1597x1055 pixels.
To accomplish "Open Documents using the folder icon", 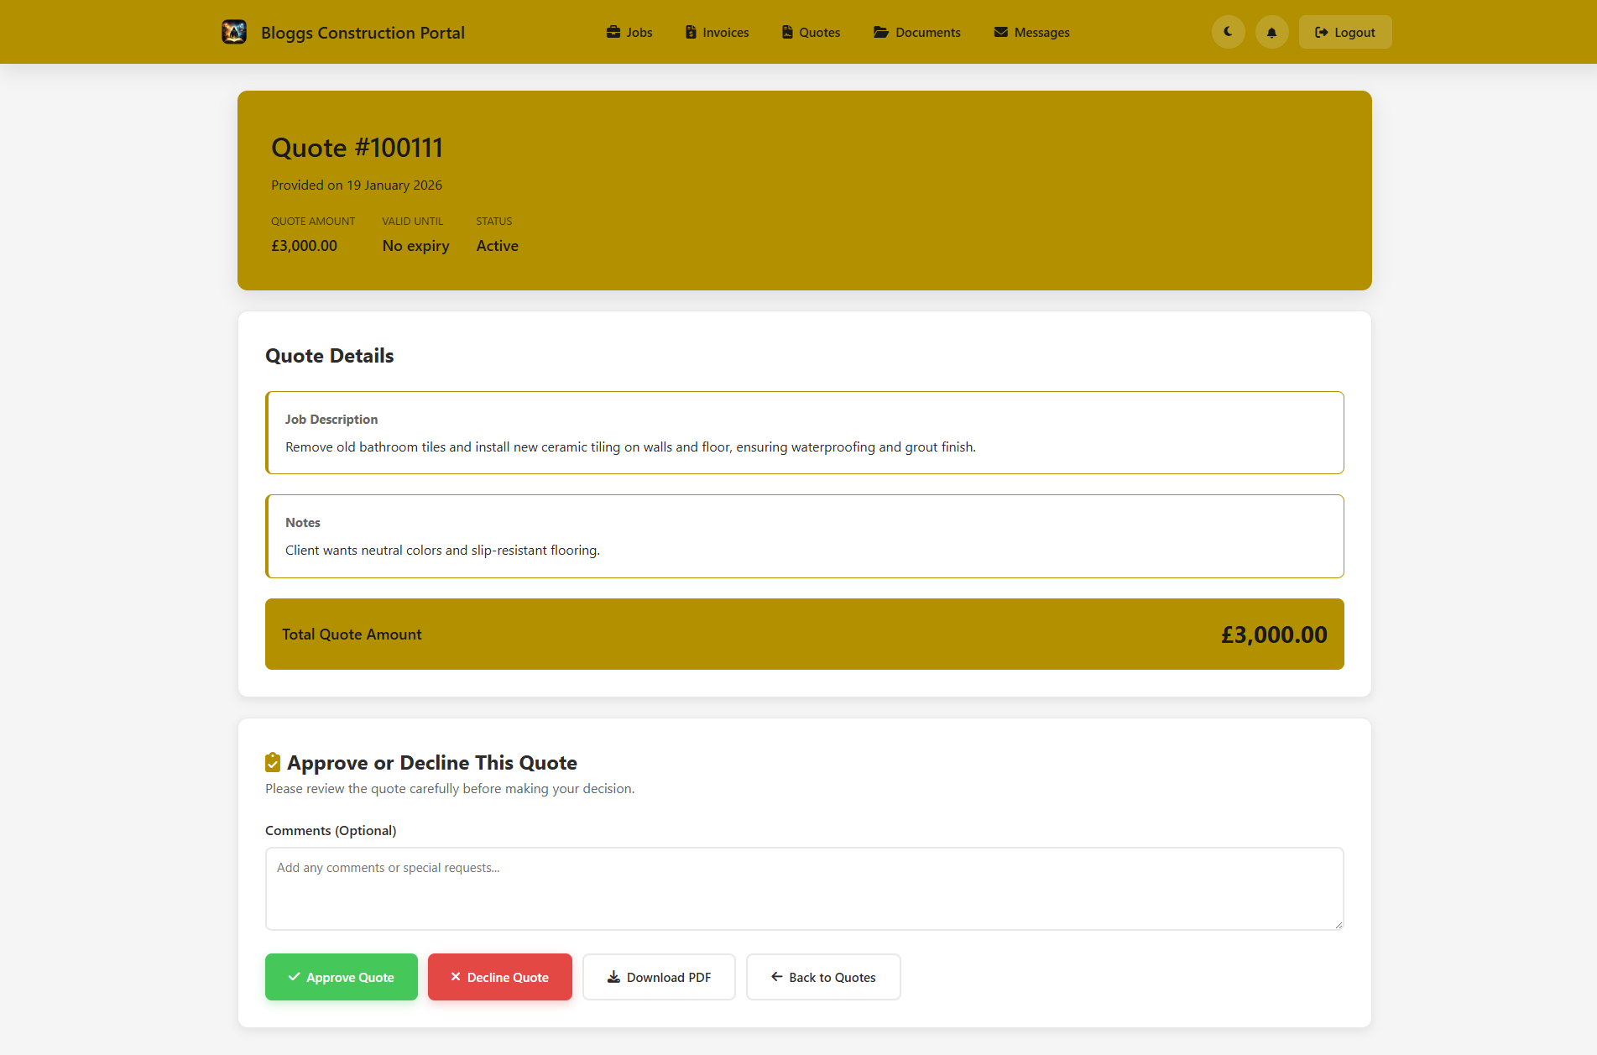I will (880, 32).
